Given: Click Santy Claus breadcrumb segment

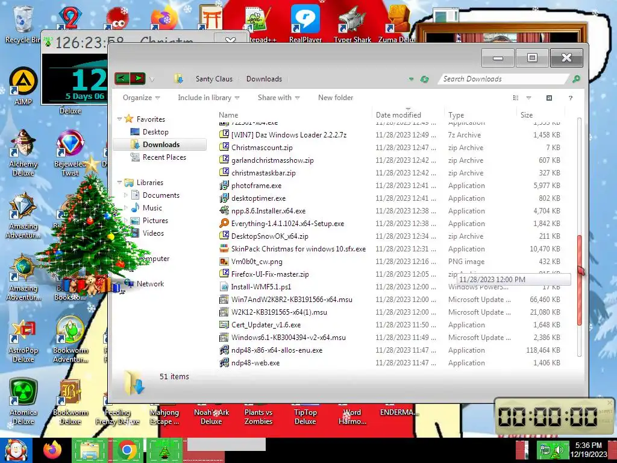Looking at the screenshot, I should pos(214,79).
